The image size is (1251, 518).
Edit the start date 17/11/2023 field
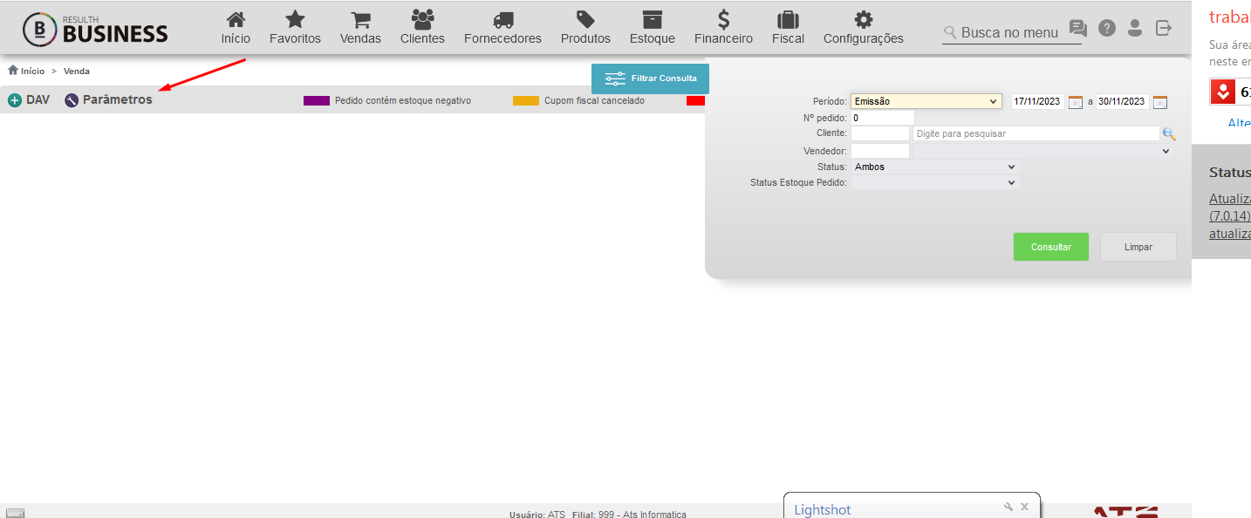[x=1038, y=101]
